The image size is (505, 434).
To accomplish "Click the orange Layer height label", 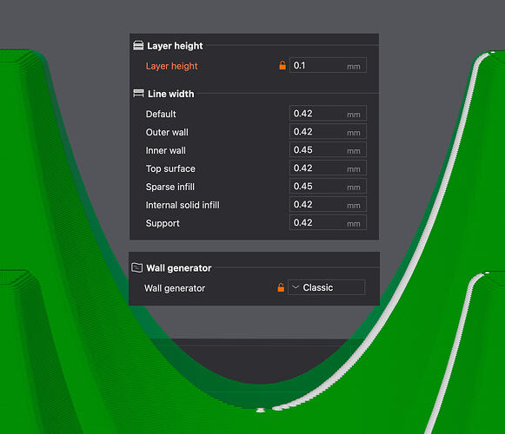I will (171, 66).
